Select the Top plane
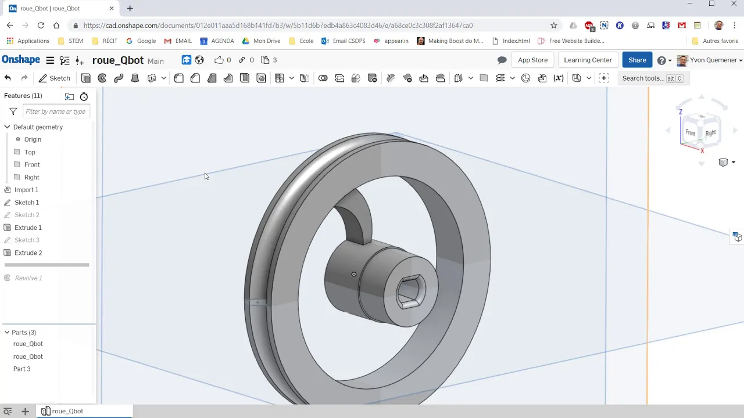This screenshot has height=418, width=744. coord(30,152)
